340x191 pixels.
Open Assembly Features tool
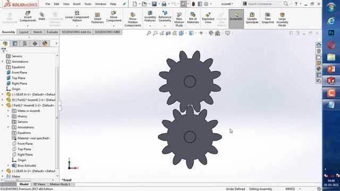(150, 16)
